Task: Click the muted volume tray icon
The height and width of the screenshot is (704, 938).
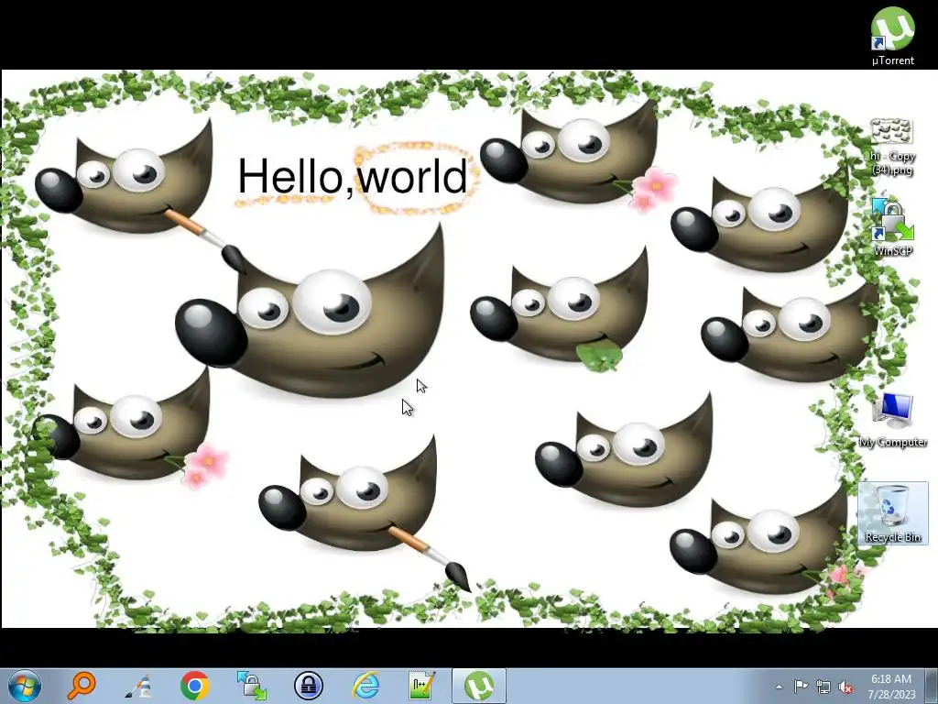Action: pyautogui.click(x=845, y=687)
